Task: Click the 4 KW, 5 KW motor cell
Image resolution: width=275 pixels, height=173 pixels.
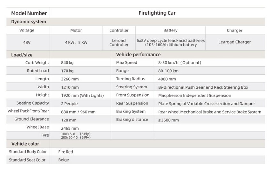Action: click(76, 43)
